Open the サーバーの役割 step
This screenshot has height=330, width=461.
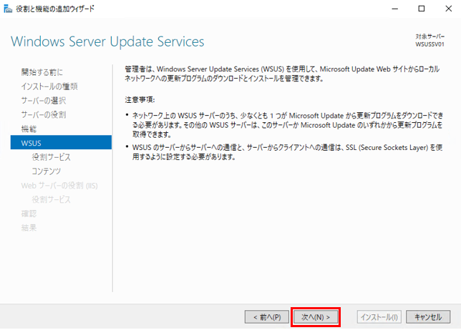[44, 114]
